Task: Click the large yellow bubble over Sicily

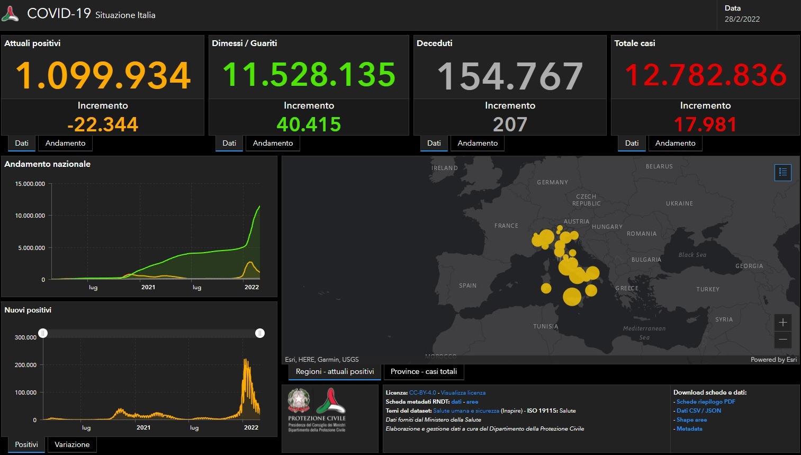Action: tap(572, 297)
